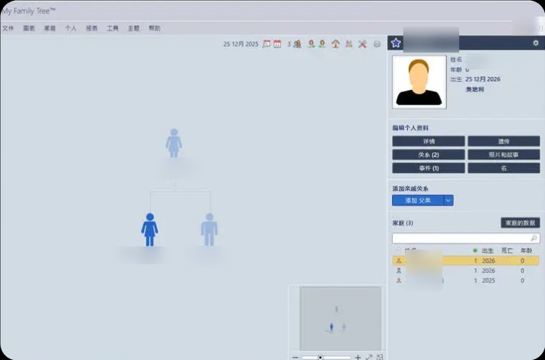The image size is (545, 360).
Task: Select the top female parent figure in tree
Action: pyautogui.click(x=174, y=143)
